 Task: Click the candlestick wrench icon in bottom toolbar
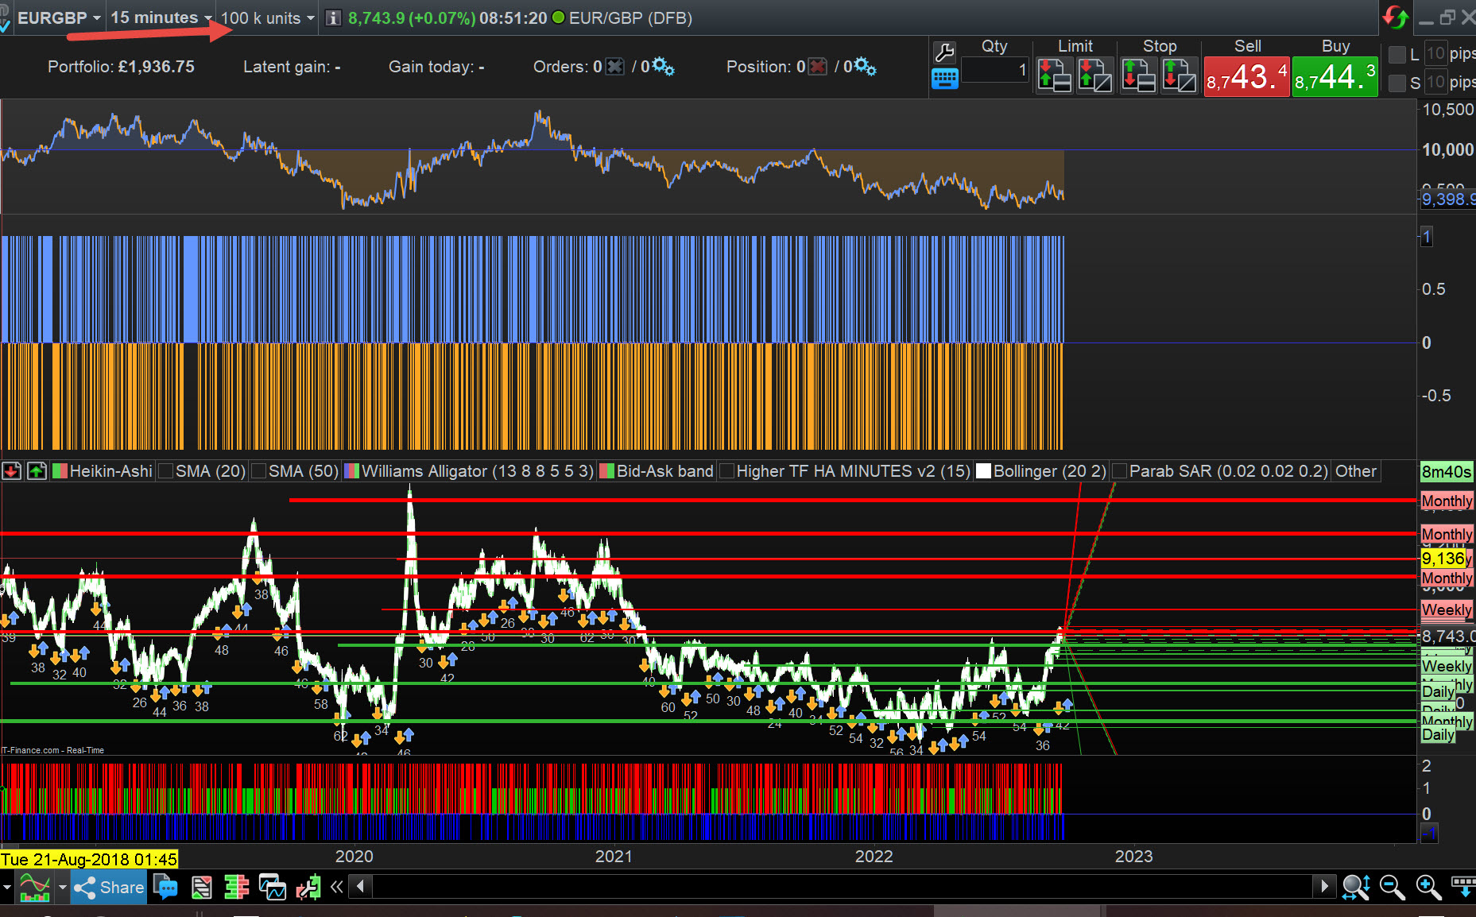[308, 887]
